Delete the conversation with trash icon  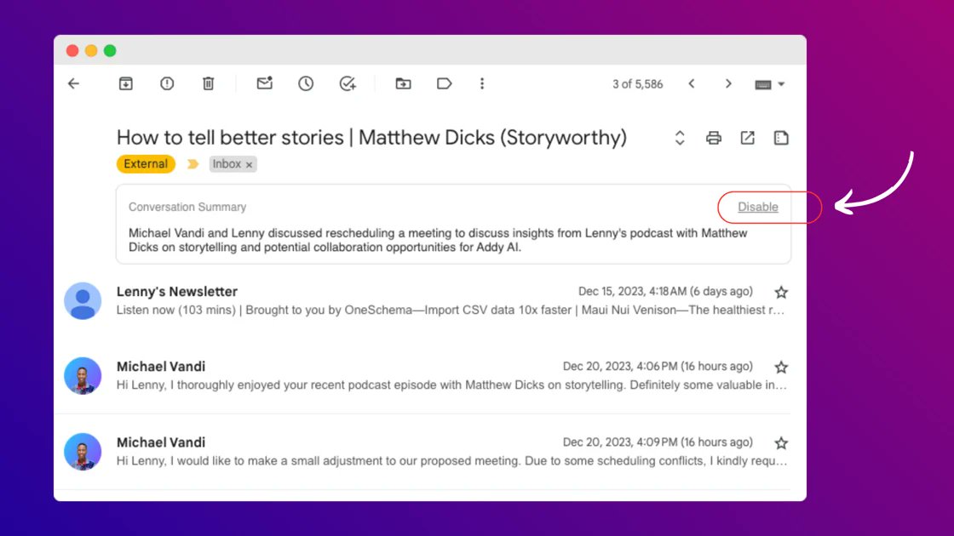coord(208,84)
